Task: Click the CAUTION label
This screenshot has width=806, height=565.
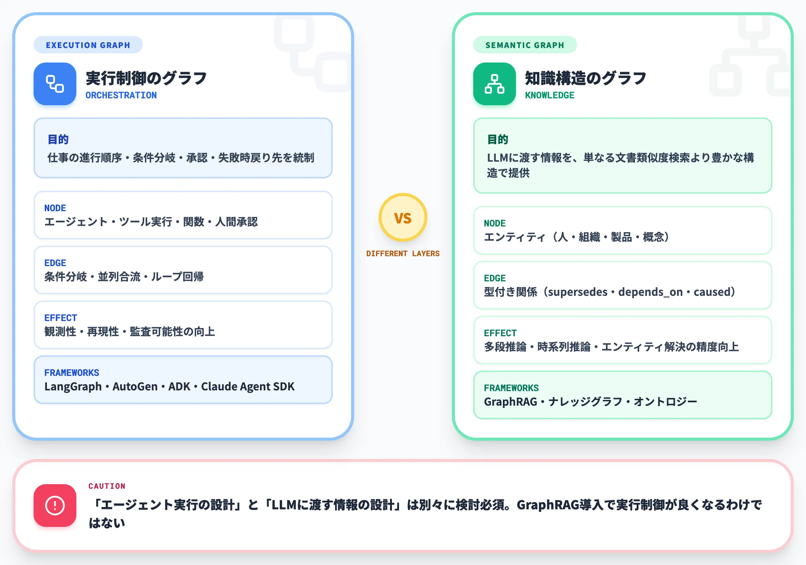Action: (107, 486)
